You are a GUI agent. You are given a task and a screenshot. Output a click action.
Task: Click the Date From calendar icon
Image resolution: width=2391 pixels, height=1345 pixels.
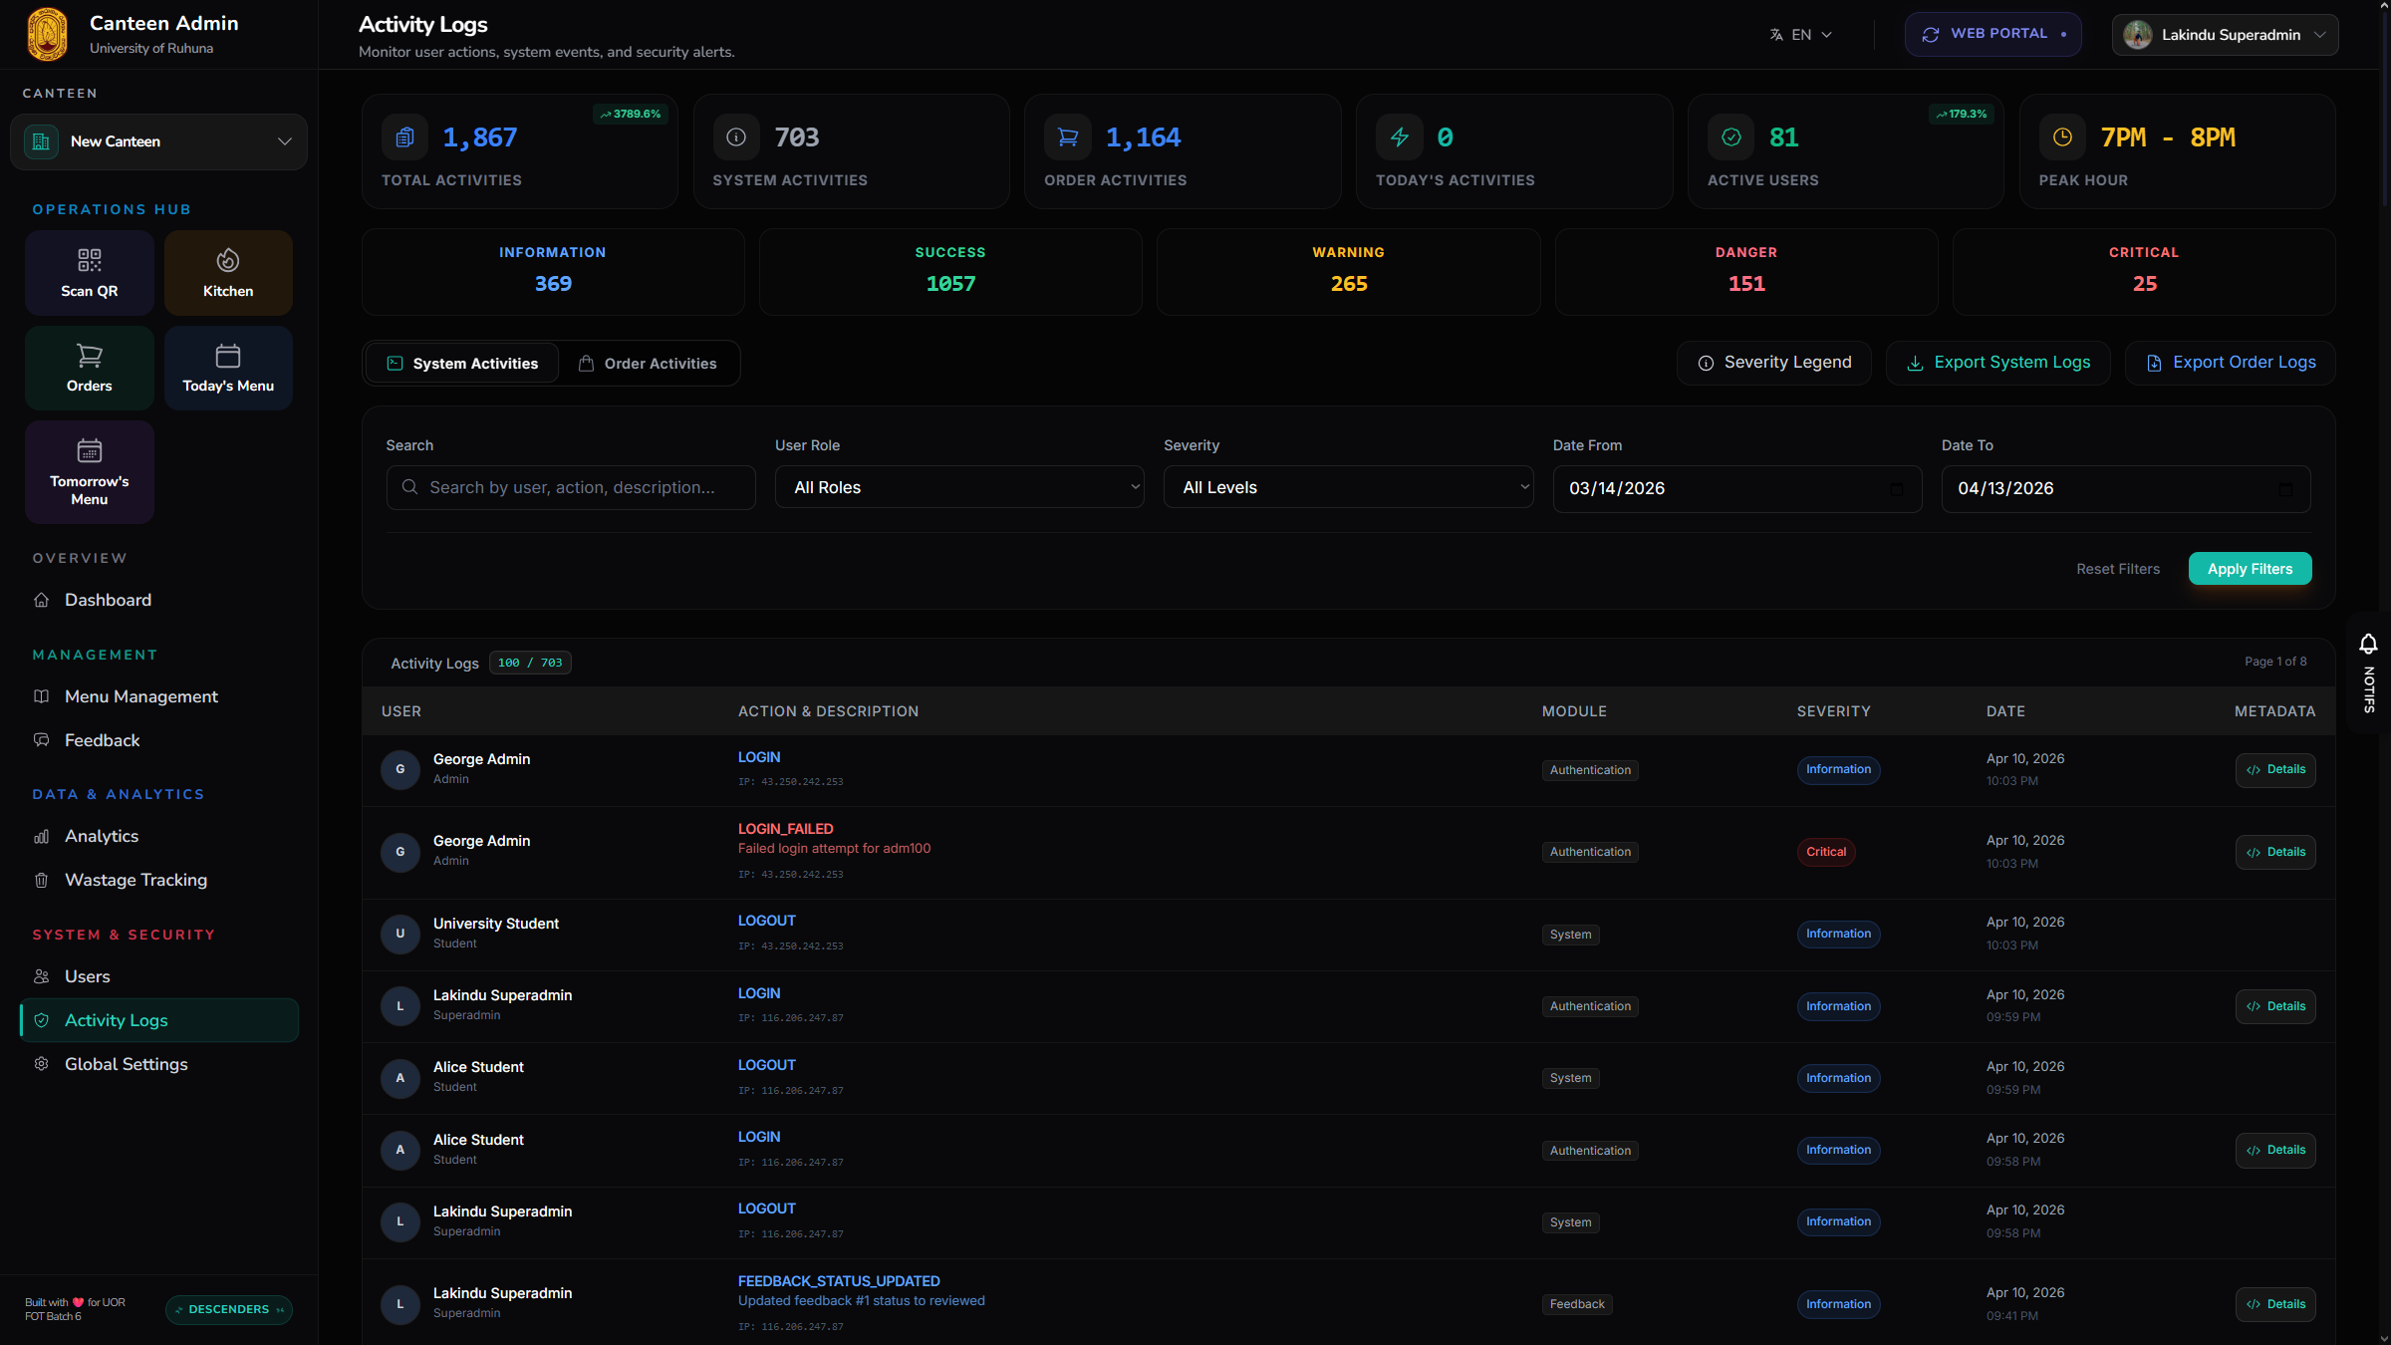pyautogui.click(x=1896, y=488)
